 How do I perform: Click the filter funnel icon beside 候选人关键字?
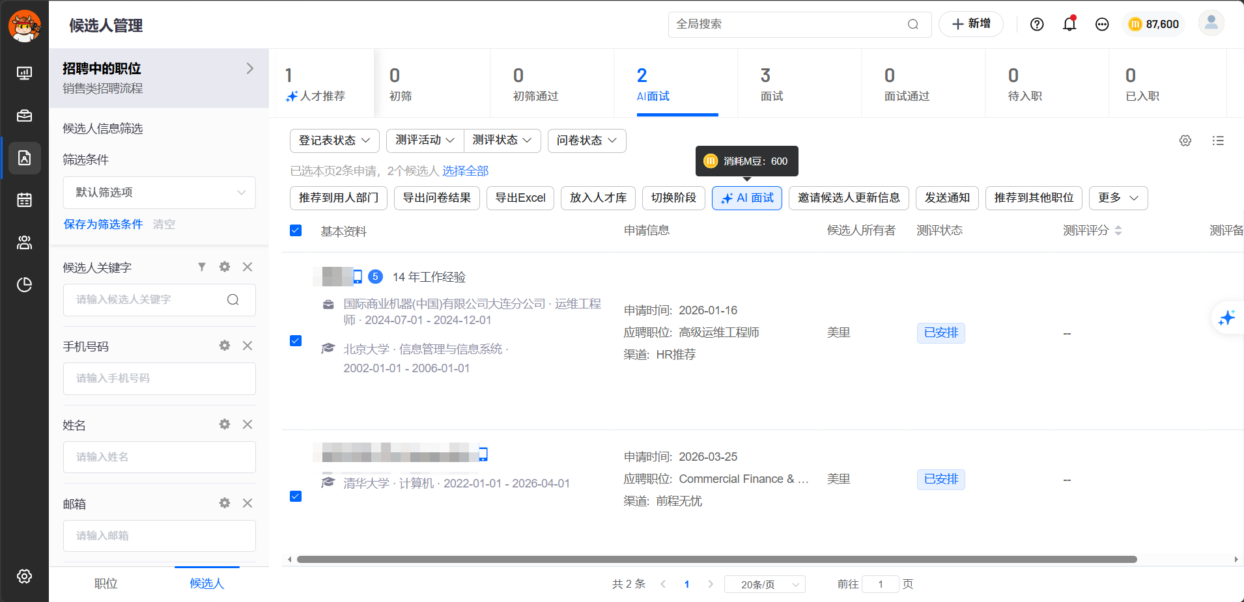tap(202, 267)
